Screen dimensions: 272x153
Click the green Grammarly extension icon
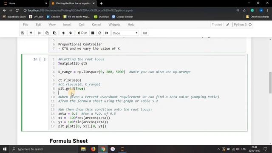pyautogui.click(x=252, y=10)
